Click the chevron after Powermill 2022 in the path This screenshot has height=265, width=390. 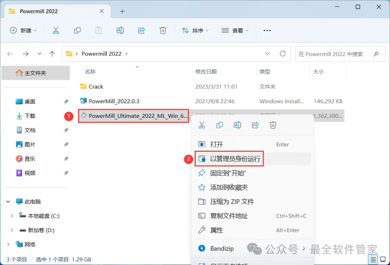click(126, 54)
